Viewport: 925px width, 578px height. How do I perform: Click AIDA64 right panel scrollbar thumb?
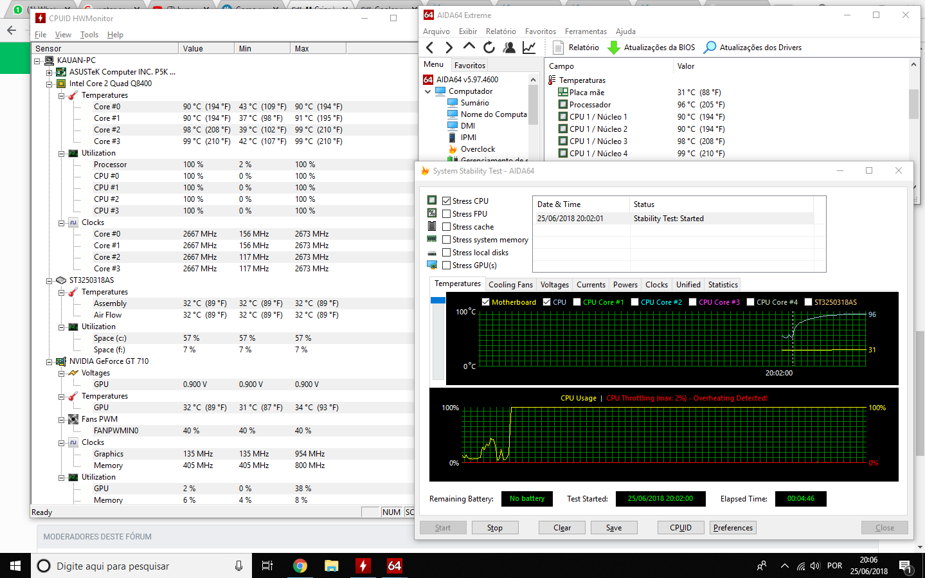[913, 104]
